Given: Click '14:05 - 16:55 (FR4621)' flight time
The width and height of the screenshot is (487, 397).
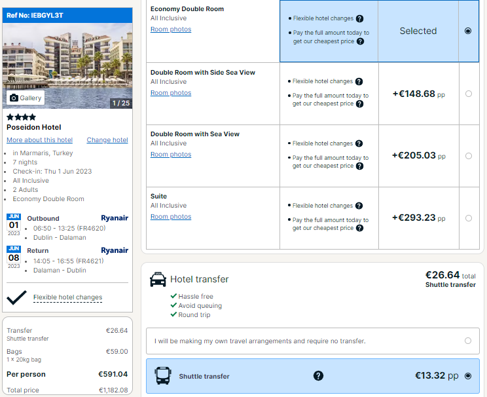Looking at the screenshot, I should pos(69,261).
